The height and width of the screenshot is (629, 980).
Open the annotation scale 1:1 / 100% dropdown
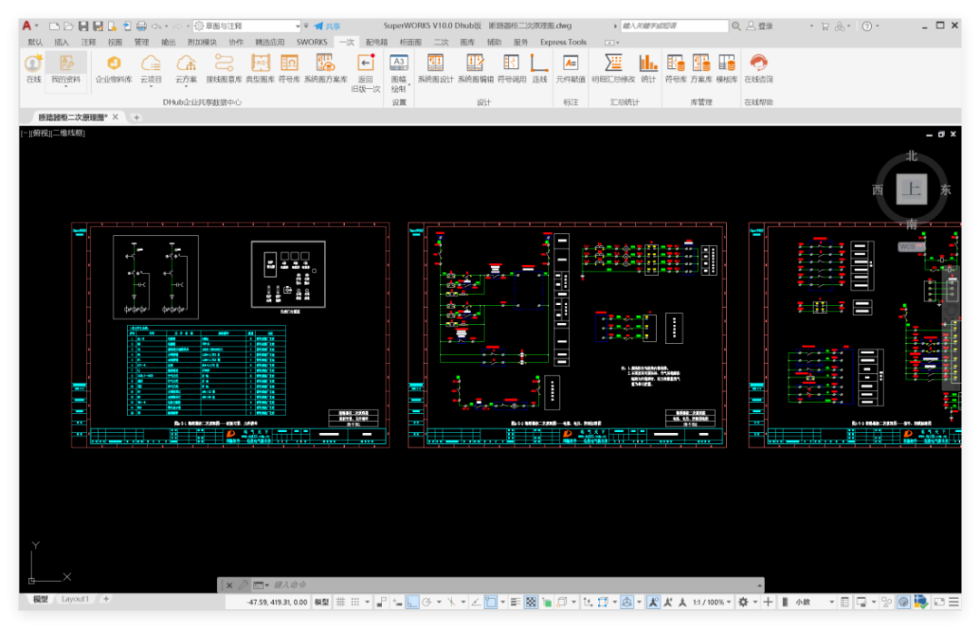(x=711, y=602)
